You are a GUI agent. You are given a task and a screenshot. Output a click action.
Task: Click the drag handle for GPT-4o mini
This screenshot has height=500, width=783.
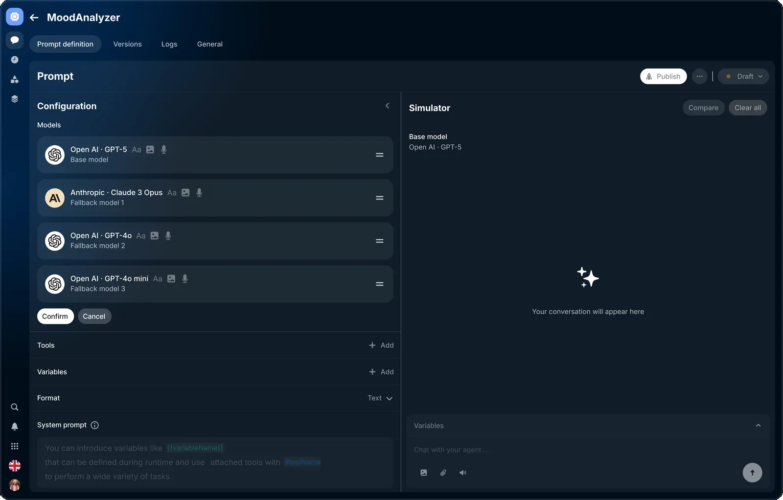tap(379, 284)
